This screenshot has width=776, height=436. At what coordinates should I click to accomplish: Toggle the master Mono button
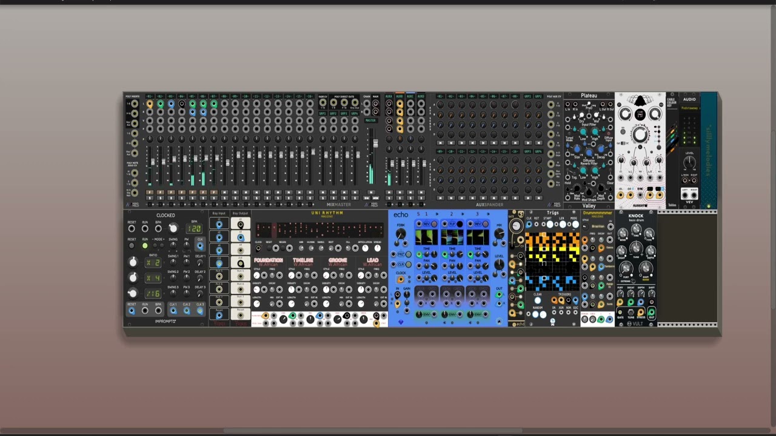pyautogui.click(x=376, y=198)
